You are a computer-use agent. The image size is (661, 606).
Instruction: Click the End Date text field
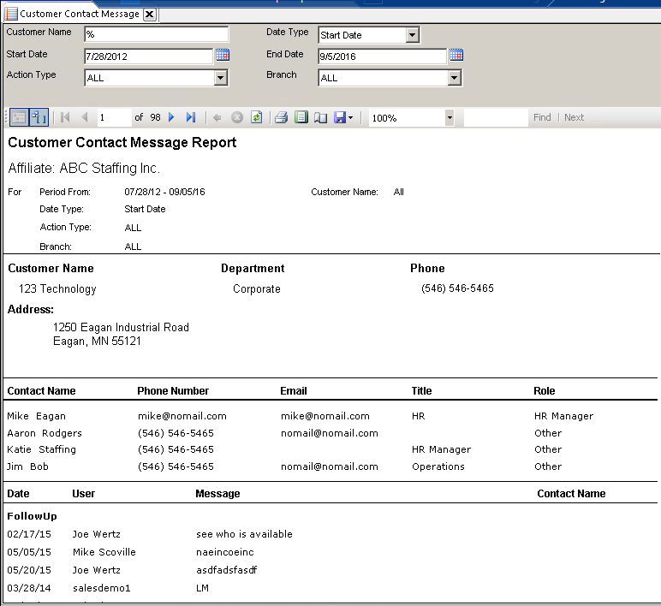point(382,56)
